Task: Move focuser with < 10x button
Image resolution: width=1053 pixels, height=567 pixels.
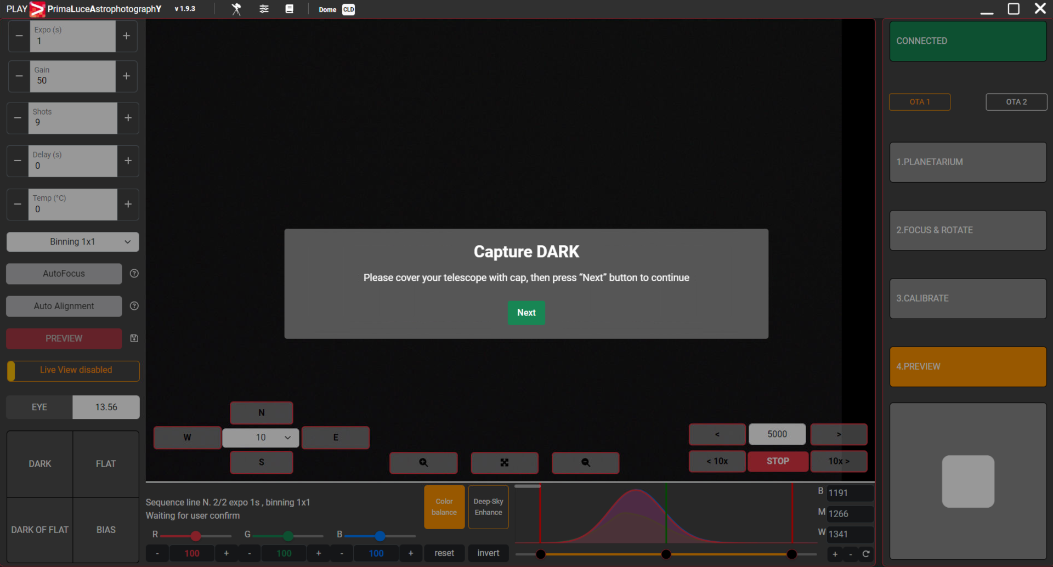Action: point(717,461)
